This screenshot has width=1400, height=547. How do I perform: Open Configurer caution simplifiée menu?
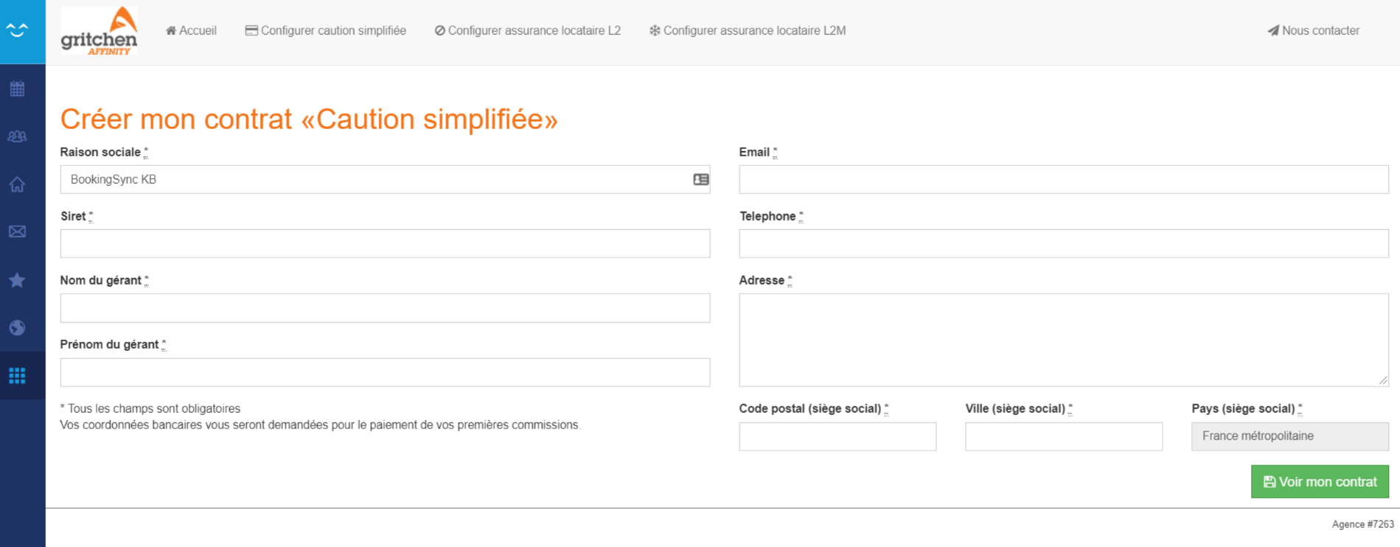pyautogui.click(x=325, y=30)
